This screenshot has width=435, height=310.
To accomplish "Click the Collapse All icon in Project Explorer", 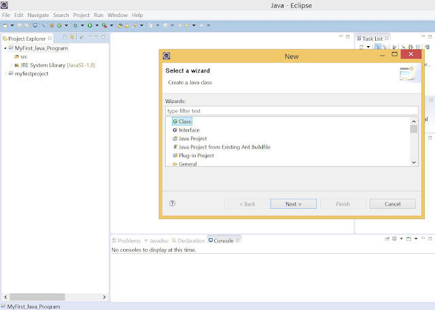I will (x=65, y=37).
